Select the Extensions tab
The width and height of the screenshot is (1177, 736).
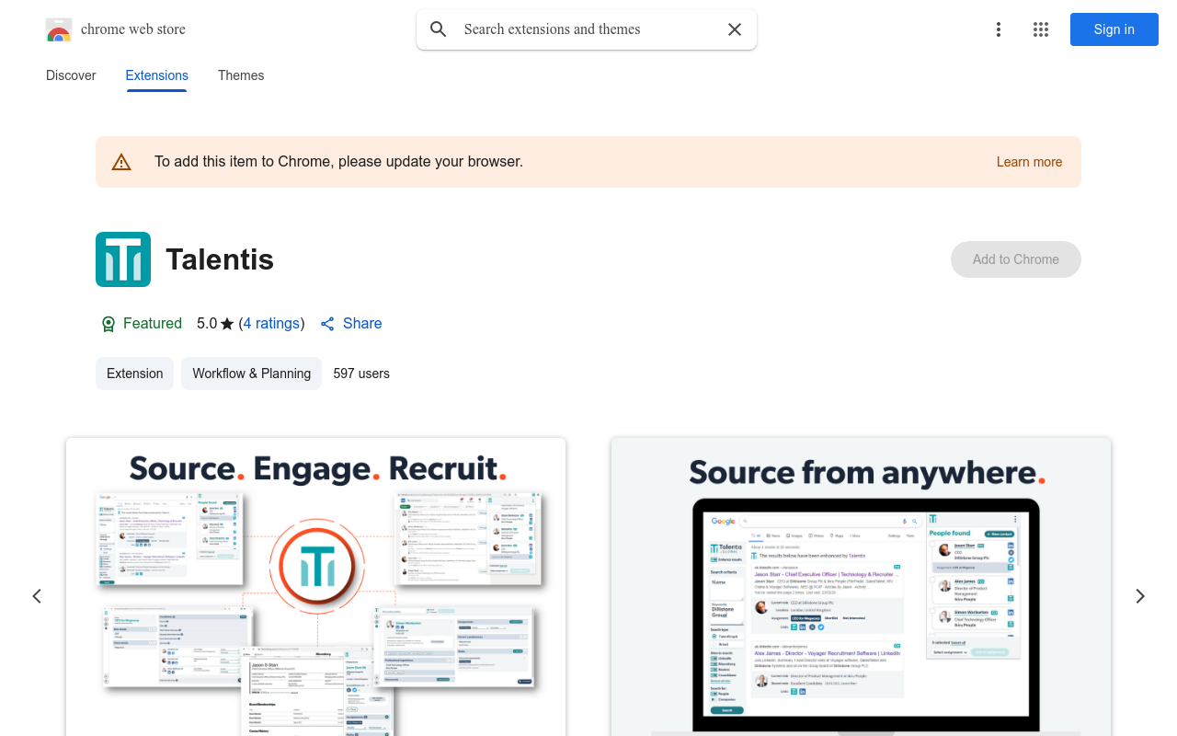(x=157, y=75)
